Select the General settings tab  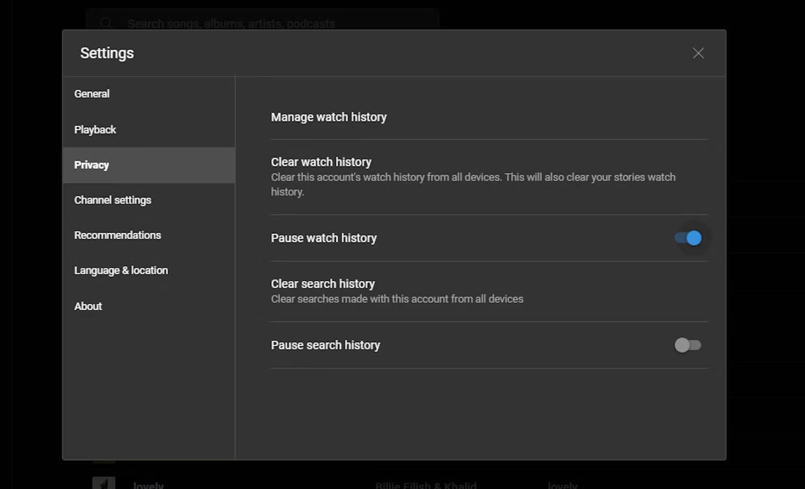(x=92, y=93)
